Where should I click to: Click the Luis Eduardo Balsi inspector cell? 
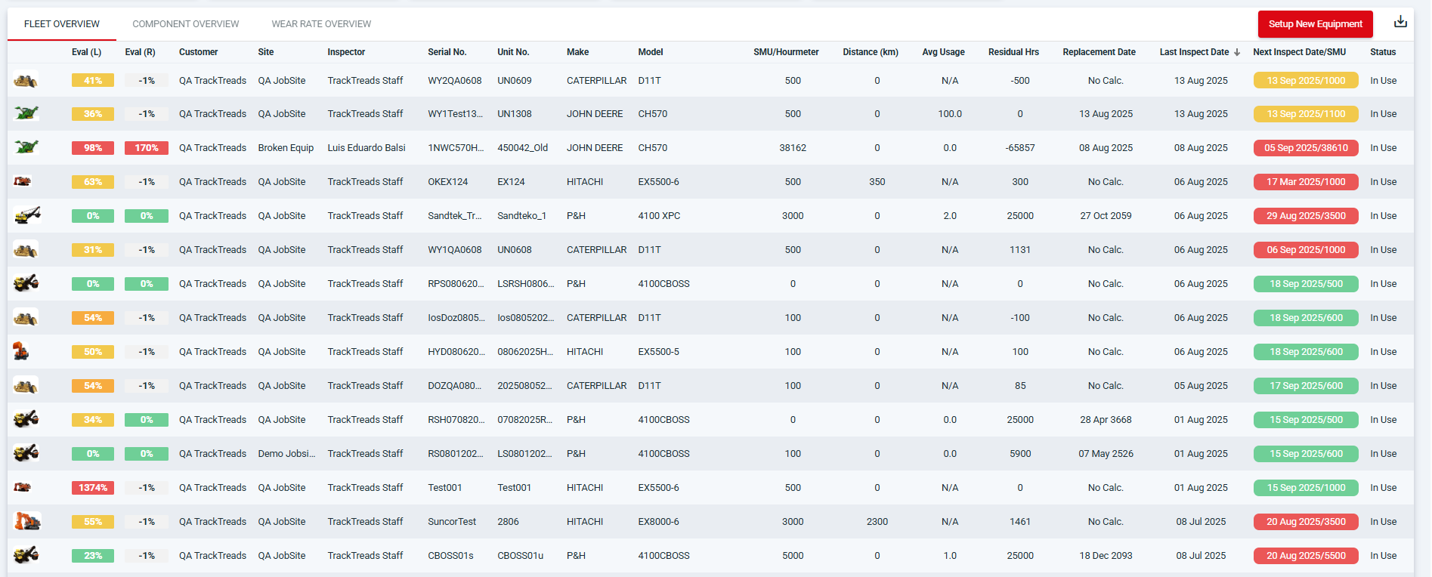tap(366, 148)
